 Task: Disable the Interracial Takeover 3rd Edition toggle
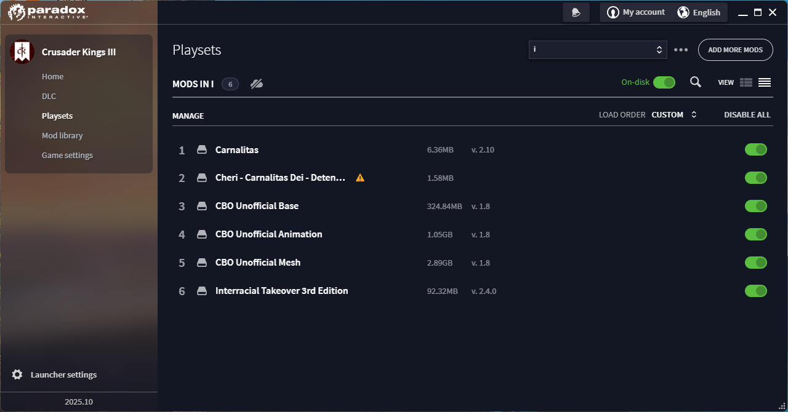click(756, 291)
